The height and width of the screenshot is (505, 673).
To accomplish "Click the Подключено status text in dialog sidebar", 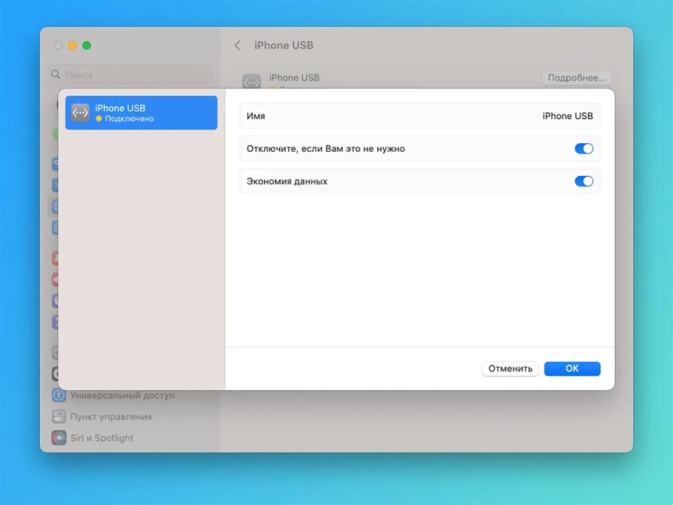I will (x=130, y=119).
